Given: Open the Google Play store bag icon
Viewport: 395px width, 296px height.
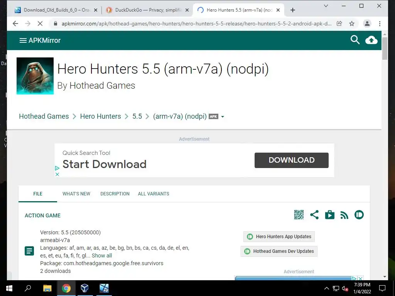Looking at the screenshot, I should [329, 215].
